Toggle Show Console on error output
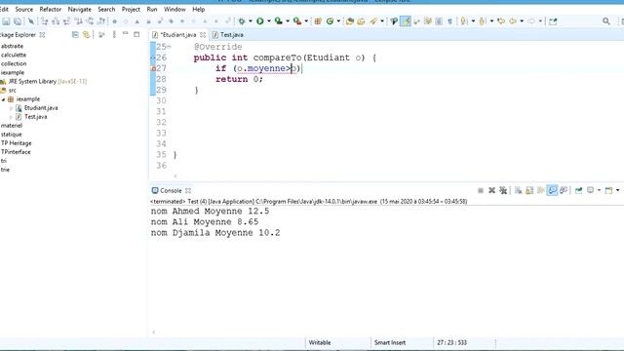Screen dimensions: 624x351 [564, 191]
